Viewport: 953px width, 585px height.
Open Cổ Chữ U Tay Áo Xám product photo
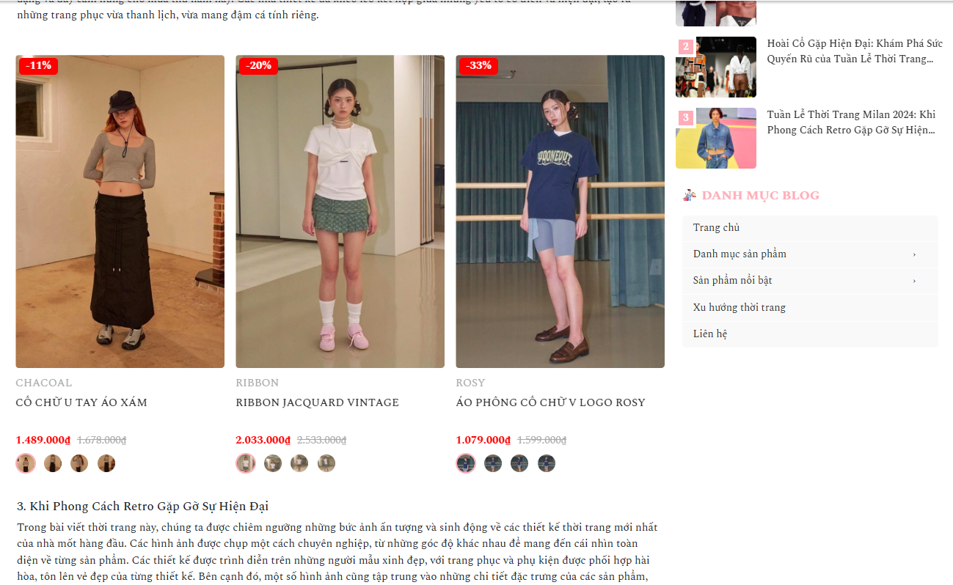[120, 211]
